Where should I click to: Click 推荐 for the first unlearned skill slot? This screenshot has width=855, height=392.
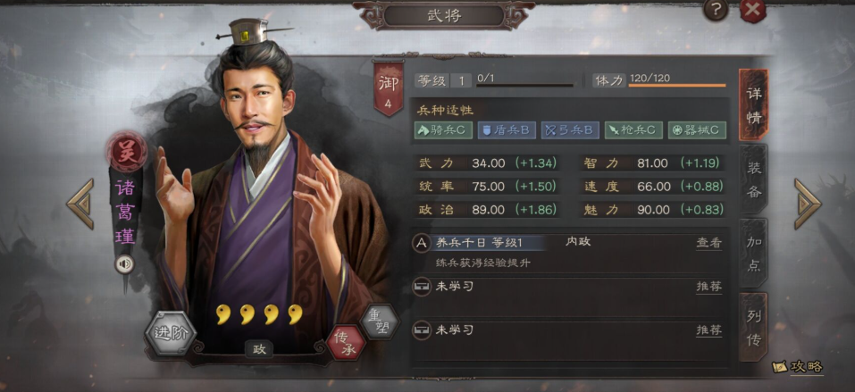708,287
